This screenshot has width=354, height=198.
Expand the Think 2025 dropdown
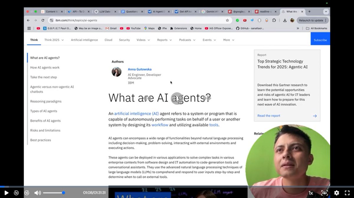click(x=54, y=40)
